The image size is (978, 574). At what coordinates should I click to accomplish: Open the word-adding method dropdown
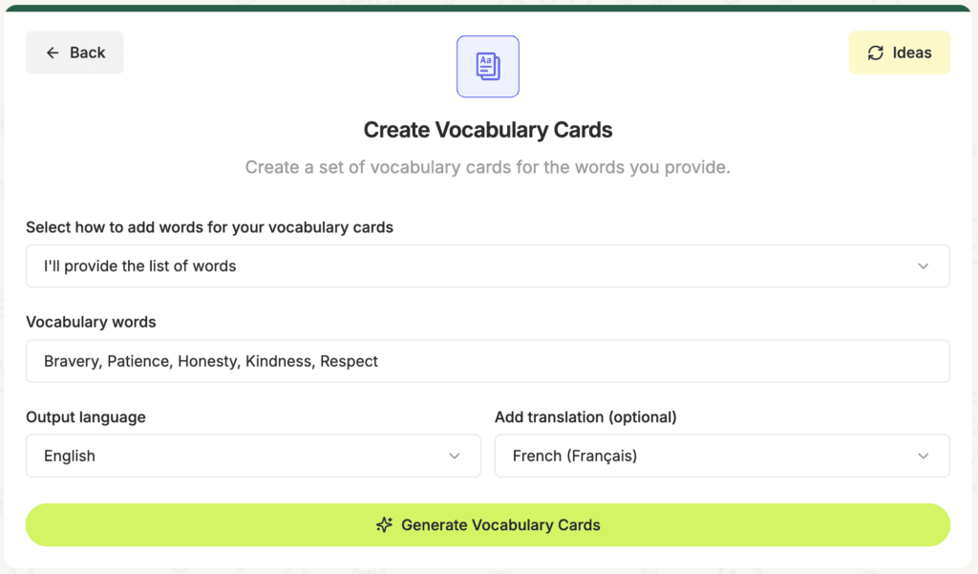[488, 266]
